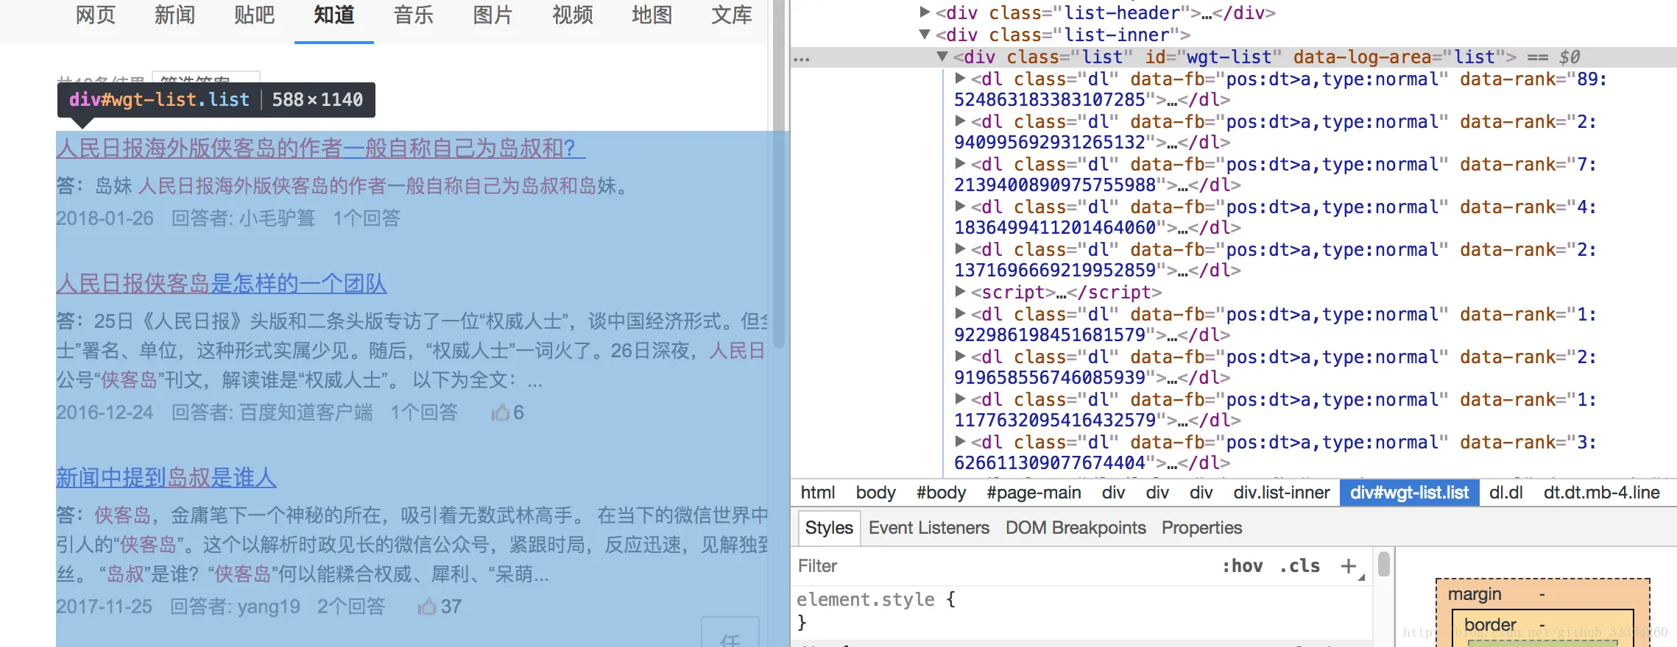
Task: Select html in the breadcrumb bar
Action: tap(818, 493)
